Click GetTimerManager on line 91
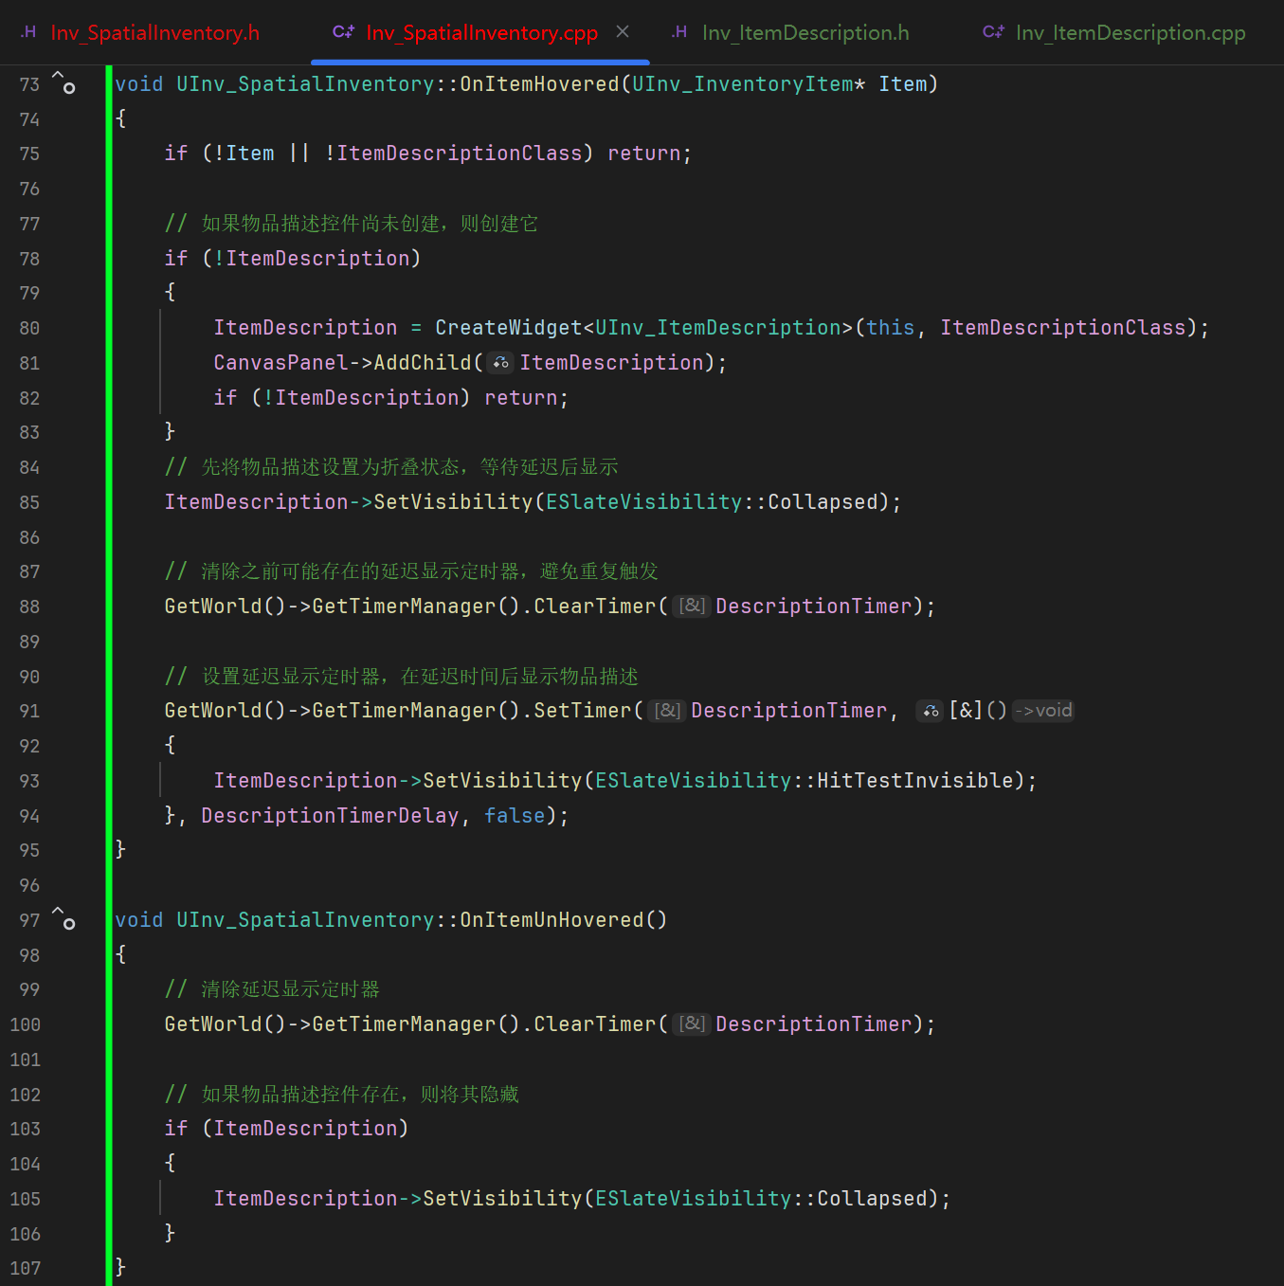 (404, 710)
